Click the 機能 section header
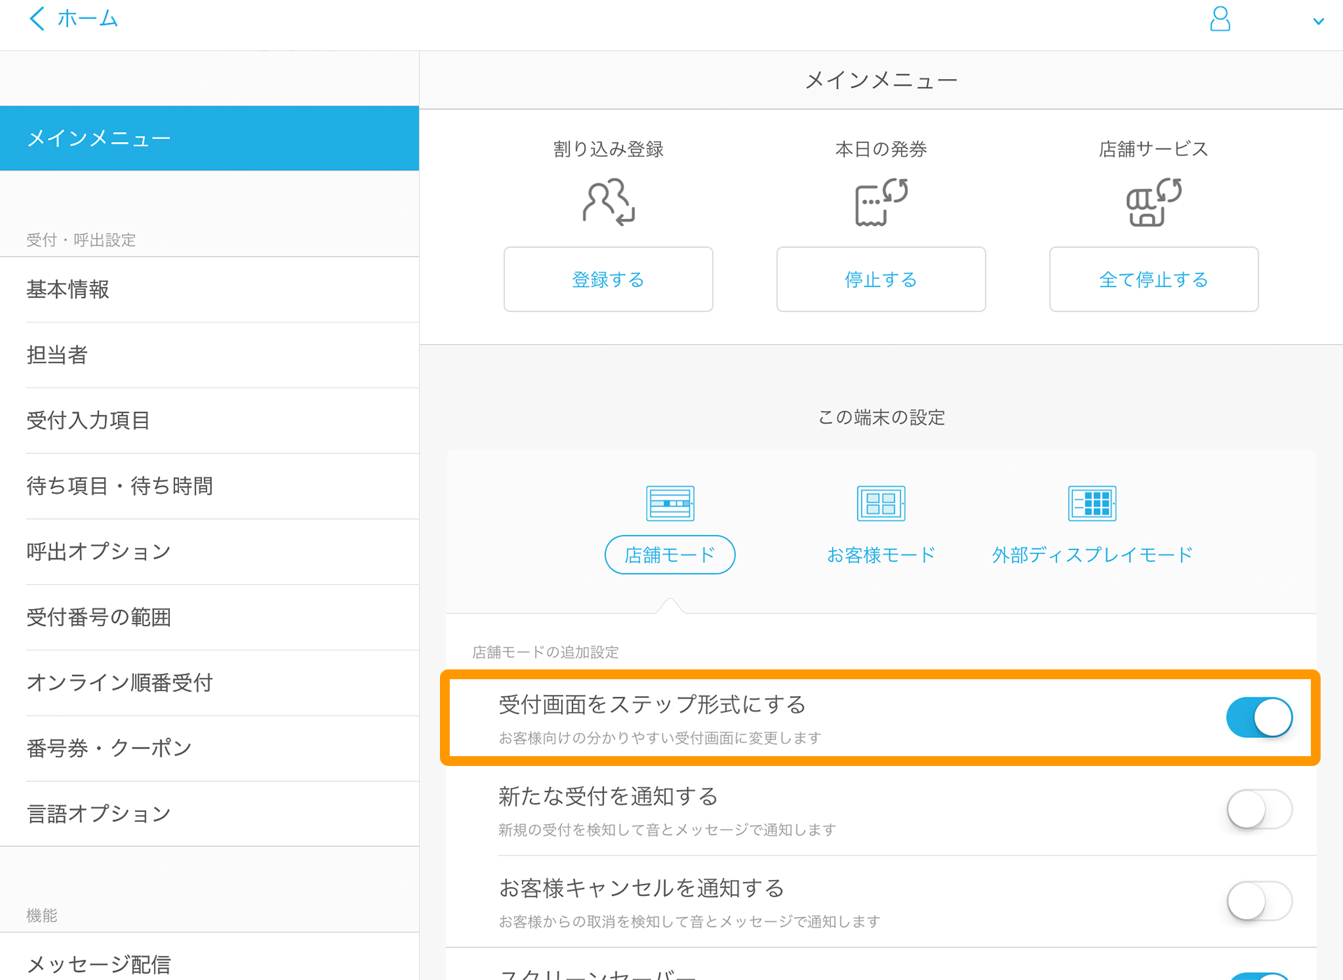This screenshot has height=980, width=1343. click(42, 915)
